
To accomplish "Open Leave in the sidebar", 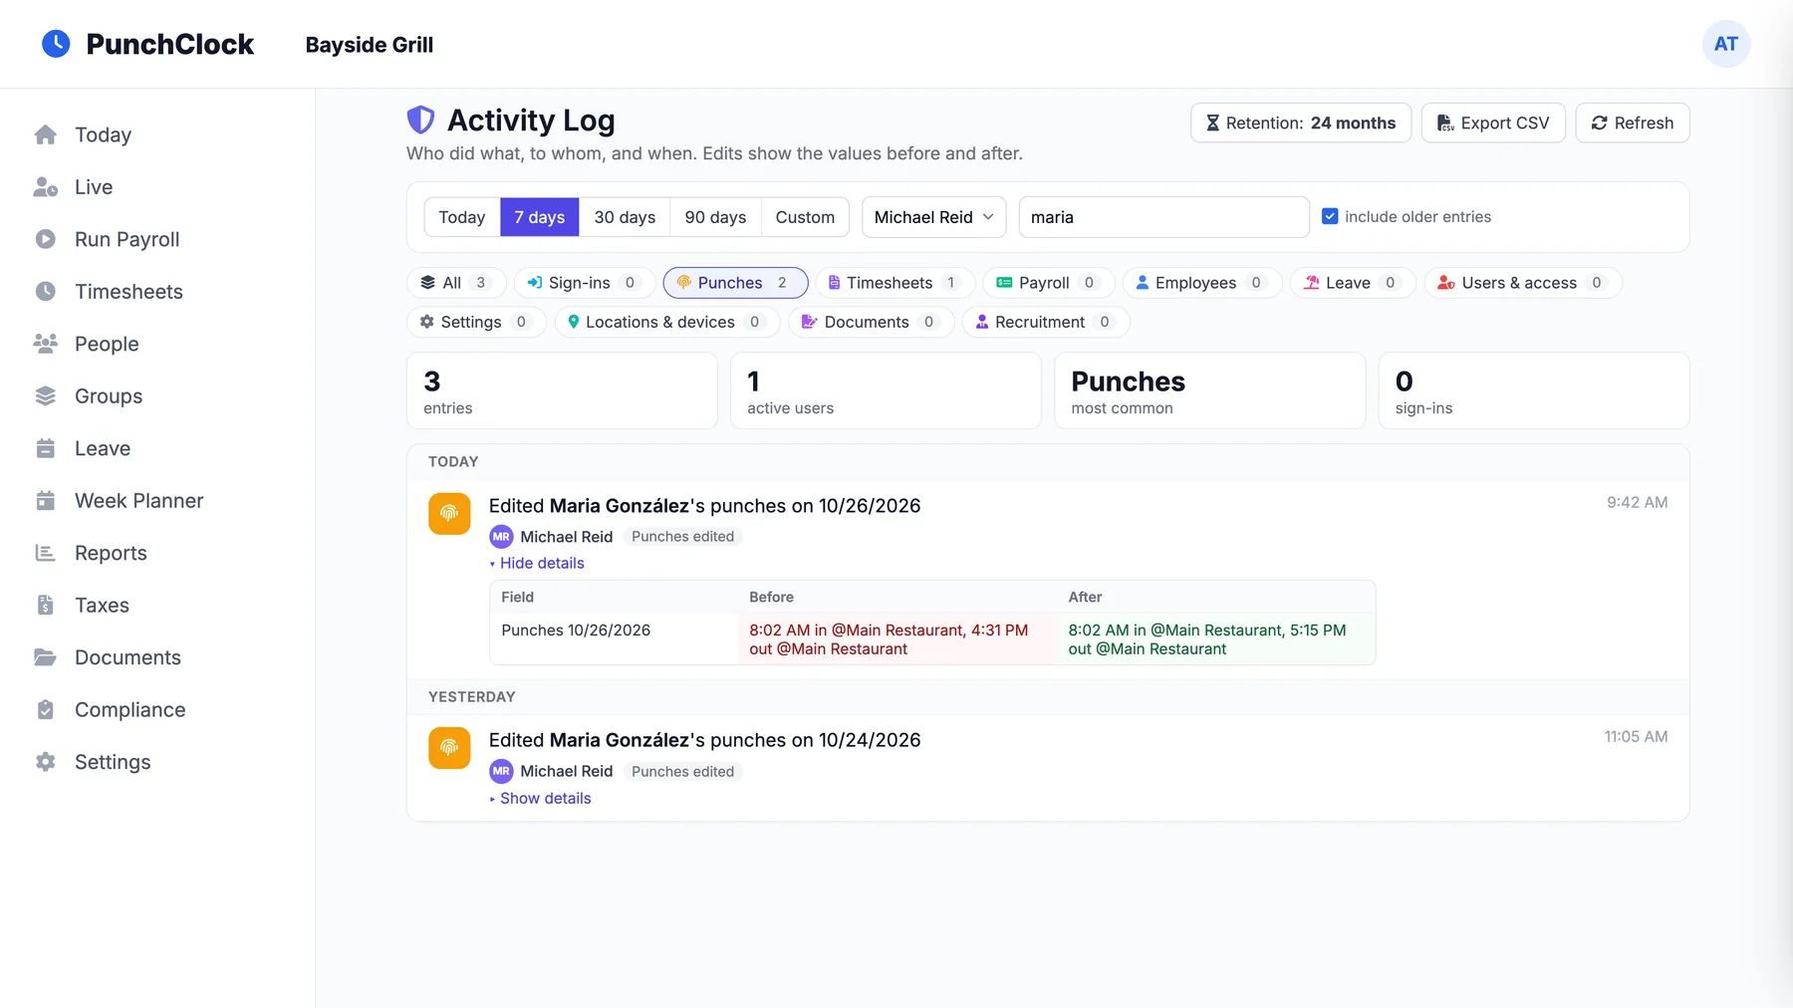I will [x=102, y=448].
